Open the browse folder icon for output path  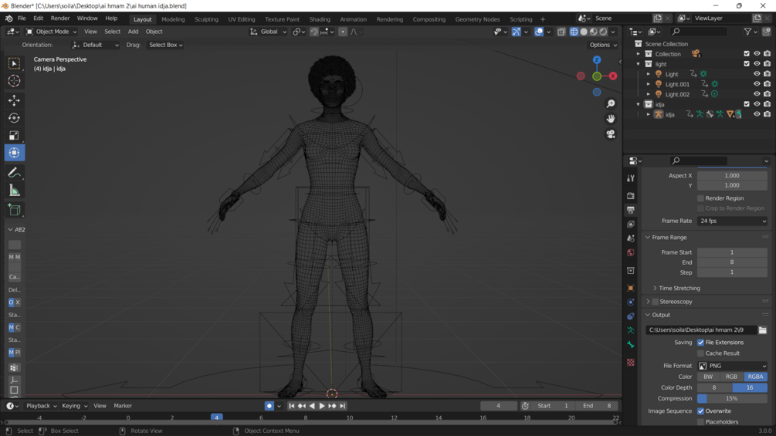[762, 330]
